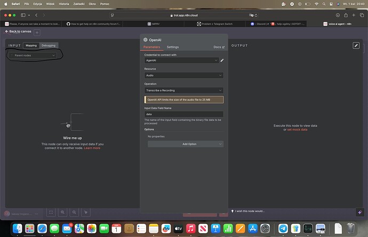Zoom in on the canvas

pos(62,212)
